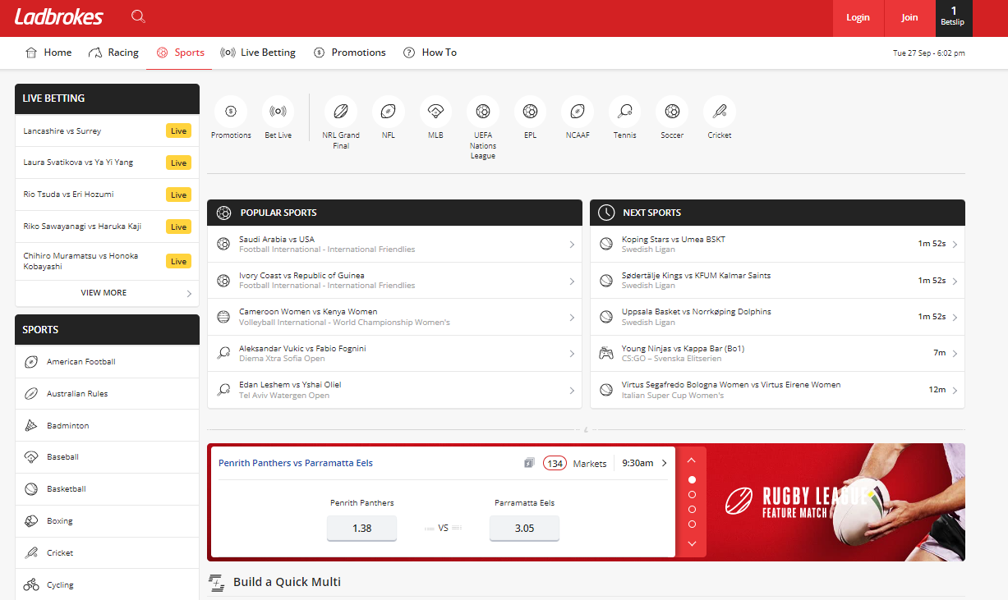This screenshot has width=1008, height=600.
Task: Open the search magnifier in header
Action: point(138,16)
